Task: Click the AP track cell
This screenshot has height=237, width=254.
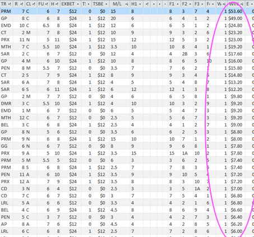Action: pos(7,224)
